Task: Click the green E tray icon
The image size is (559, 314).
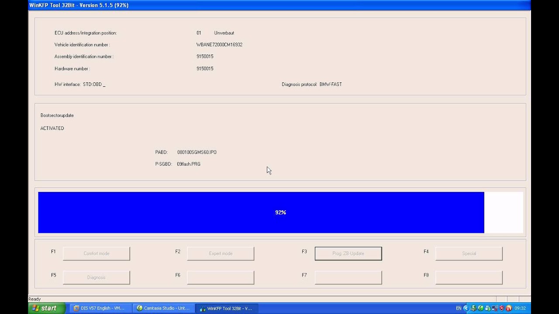Action: pyautogui.click(x=473, y=308)
